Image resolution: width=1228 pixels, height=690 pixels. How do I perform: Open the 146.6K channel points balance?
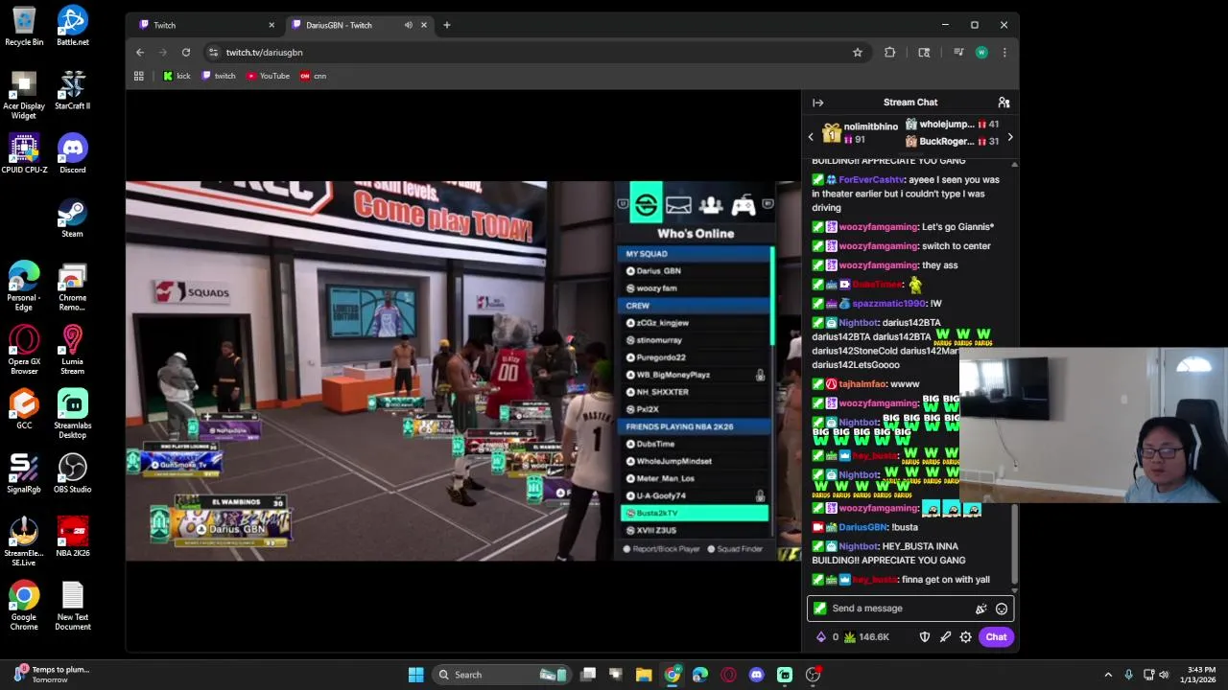click(x=866, y=637)
